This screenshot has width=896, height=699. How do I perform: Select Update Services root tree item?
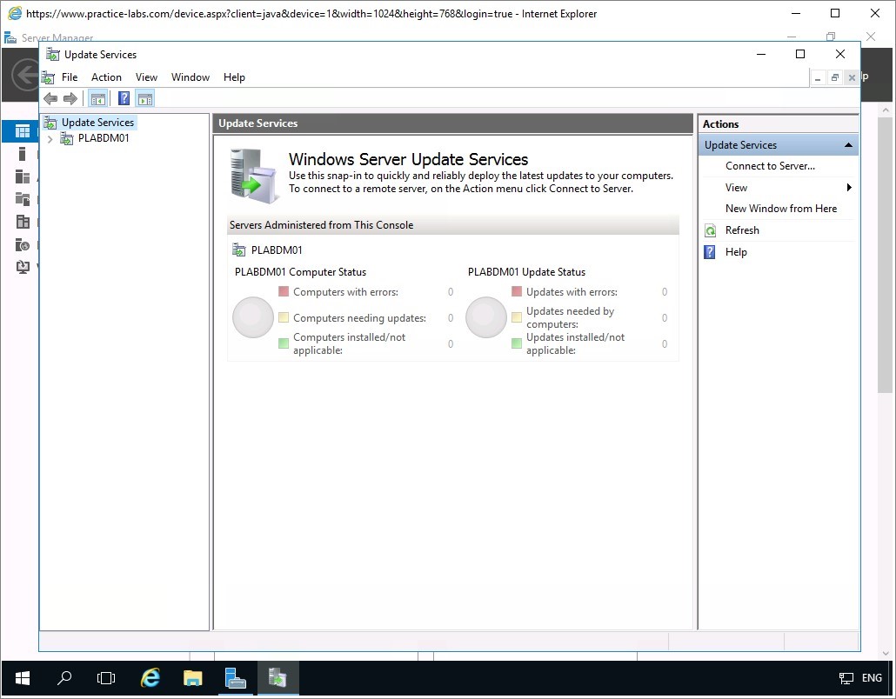pos(97,123)
